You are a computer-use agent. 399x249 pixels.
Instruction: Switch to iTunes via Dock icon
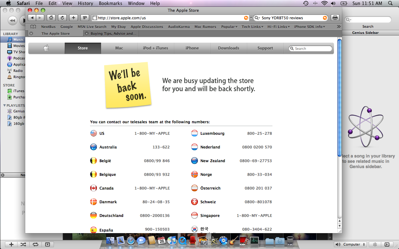(x=172, y=241)
